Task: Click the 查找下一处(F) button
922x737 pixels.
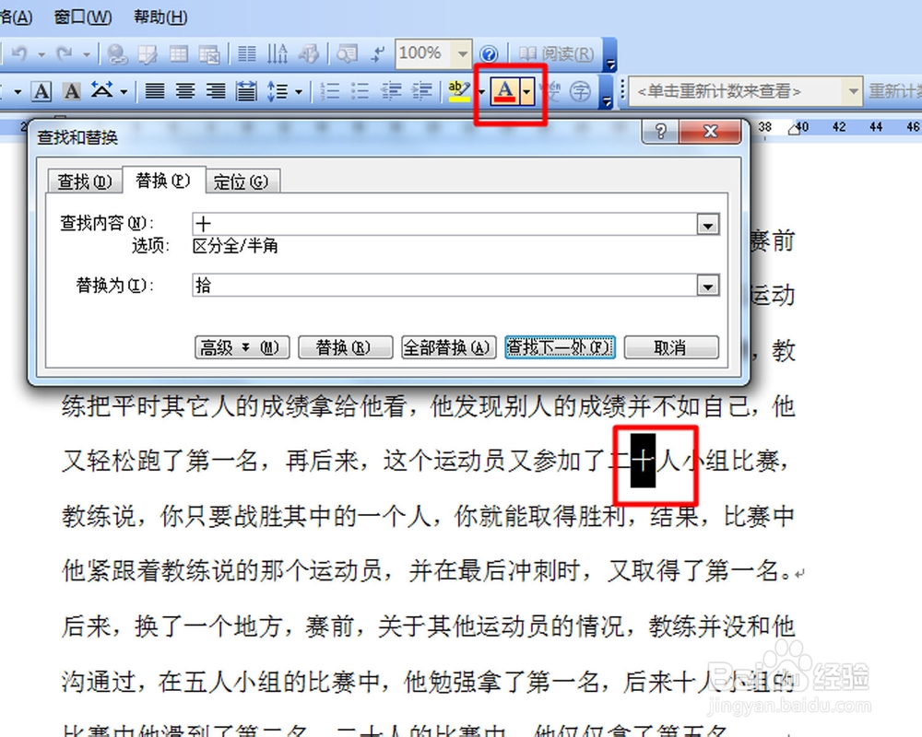Action: pyautogui.click(x=560, y=347)
